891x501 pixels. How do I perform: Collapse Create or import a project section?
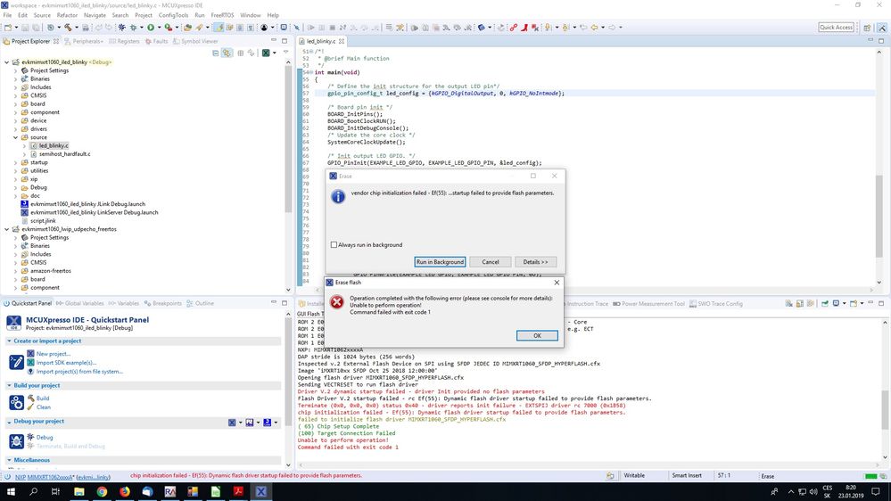9,341
